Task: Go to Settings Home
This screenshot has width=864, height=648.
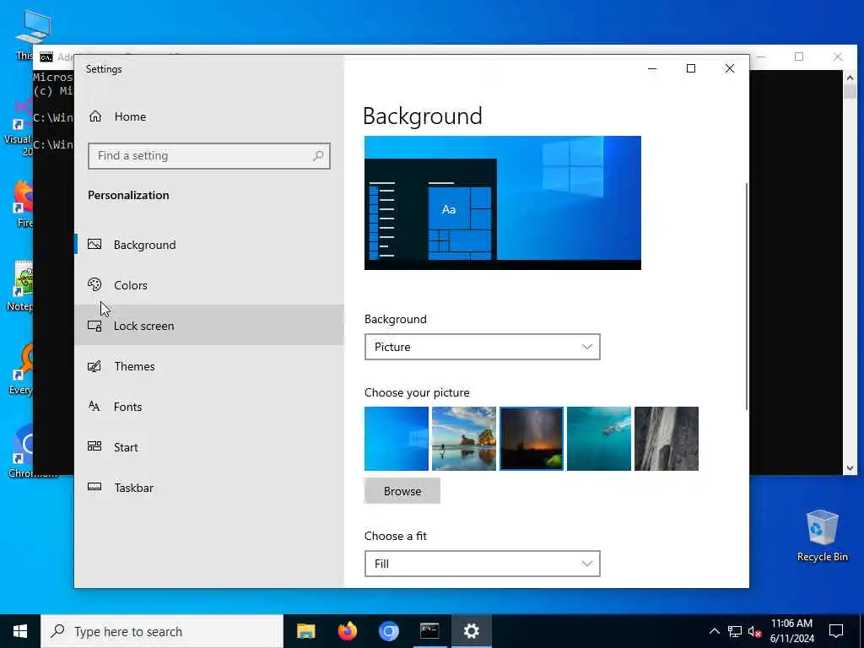Action: [x=209, y=116]
